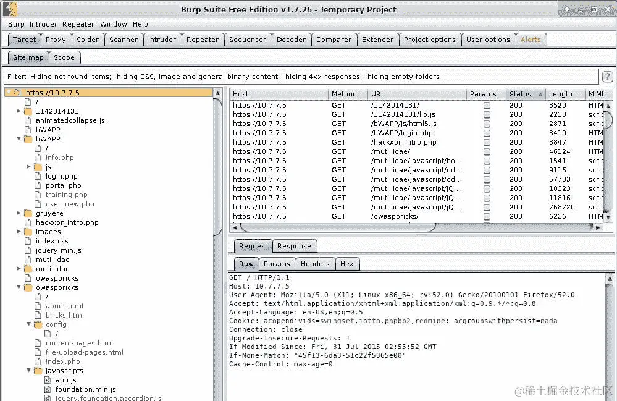Viewport: 617px width, 401px height.
Task: Sort table by URL column header
Action: click(x=417, y=94)
